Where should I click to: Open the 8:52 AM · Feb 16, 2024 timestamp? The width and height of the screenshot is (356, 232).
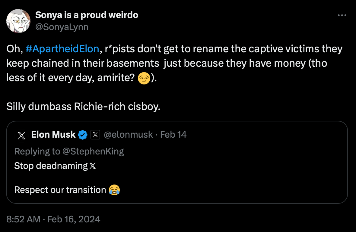coord(53,219)
